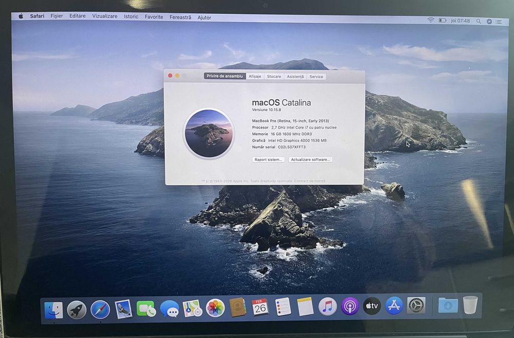
Task: Open the Trash in Dock
Action: click(x=470, y=305)
